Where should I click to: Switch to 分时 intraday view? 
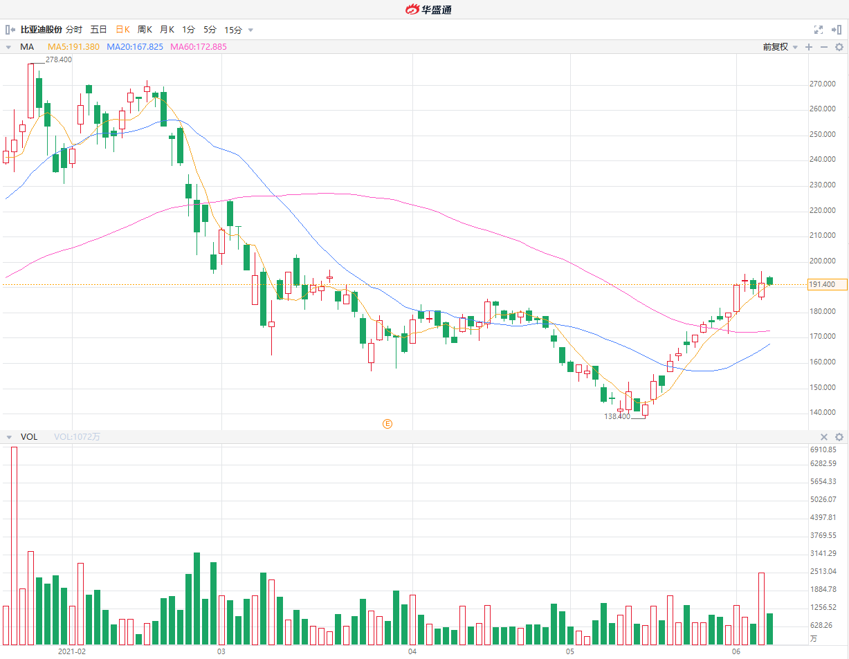(x=74, y=30)
